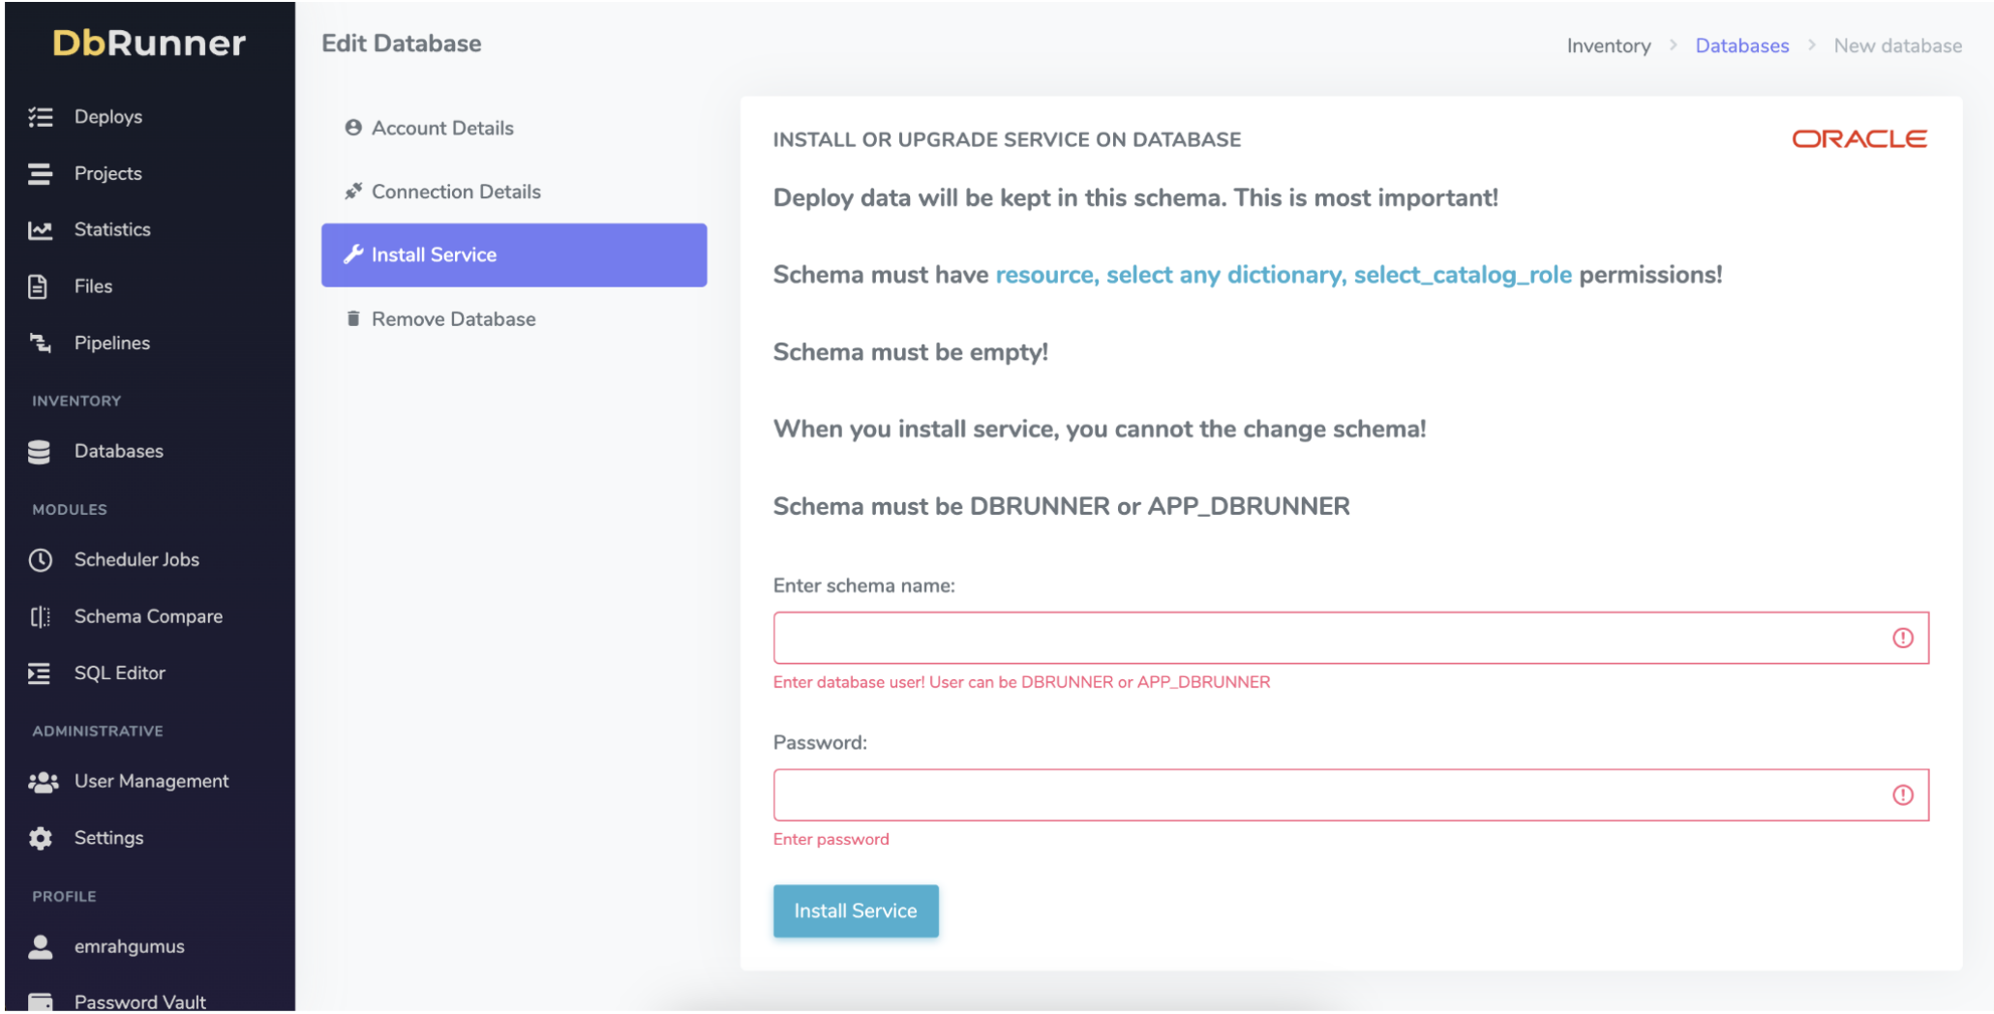
Task: Click the SQL Editor icon
Action: [x=40, y=673]
